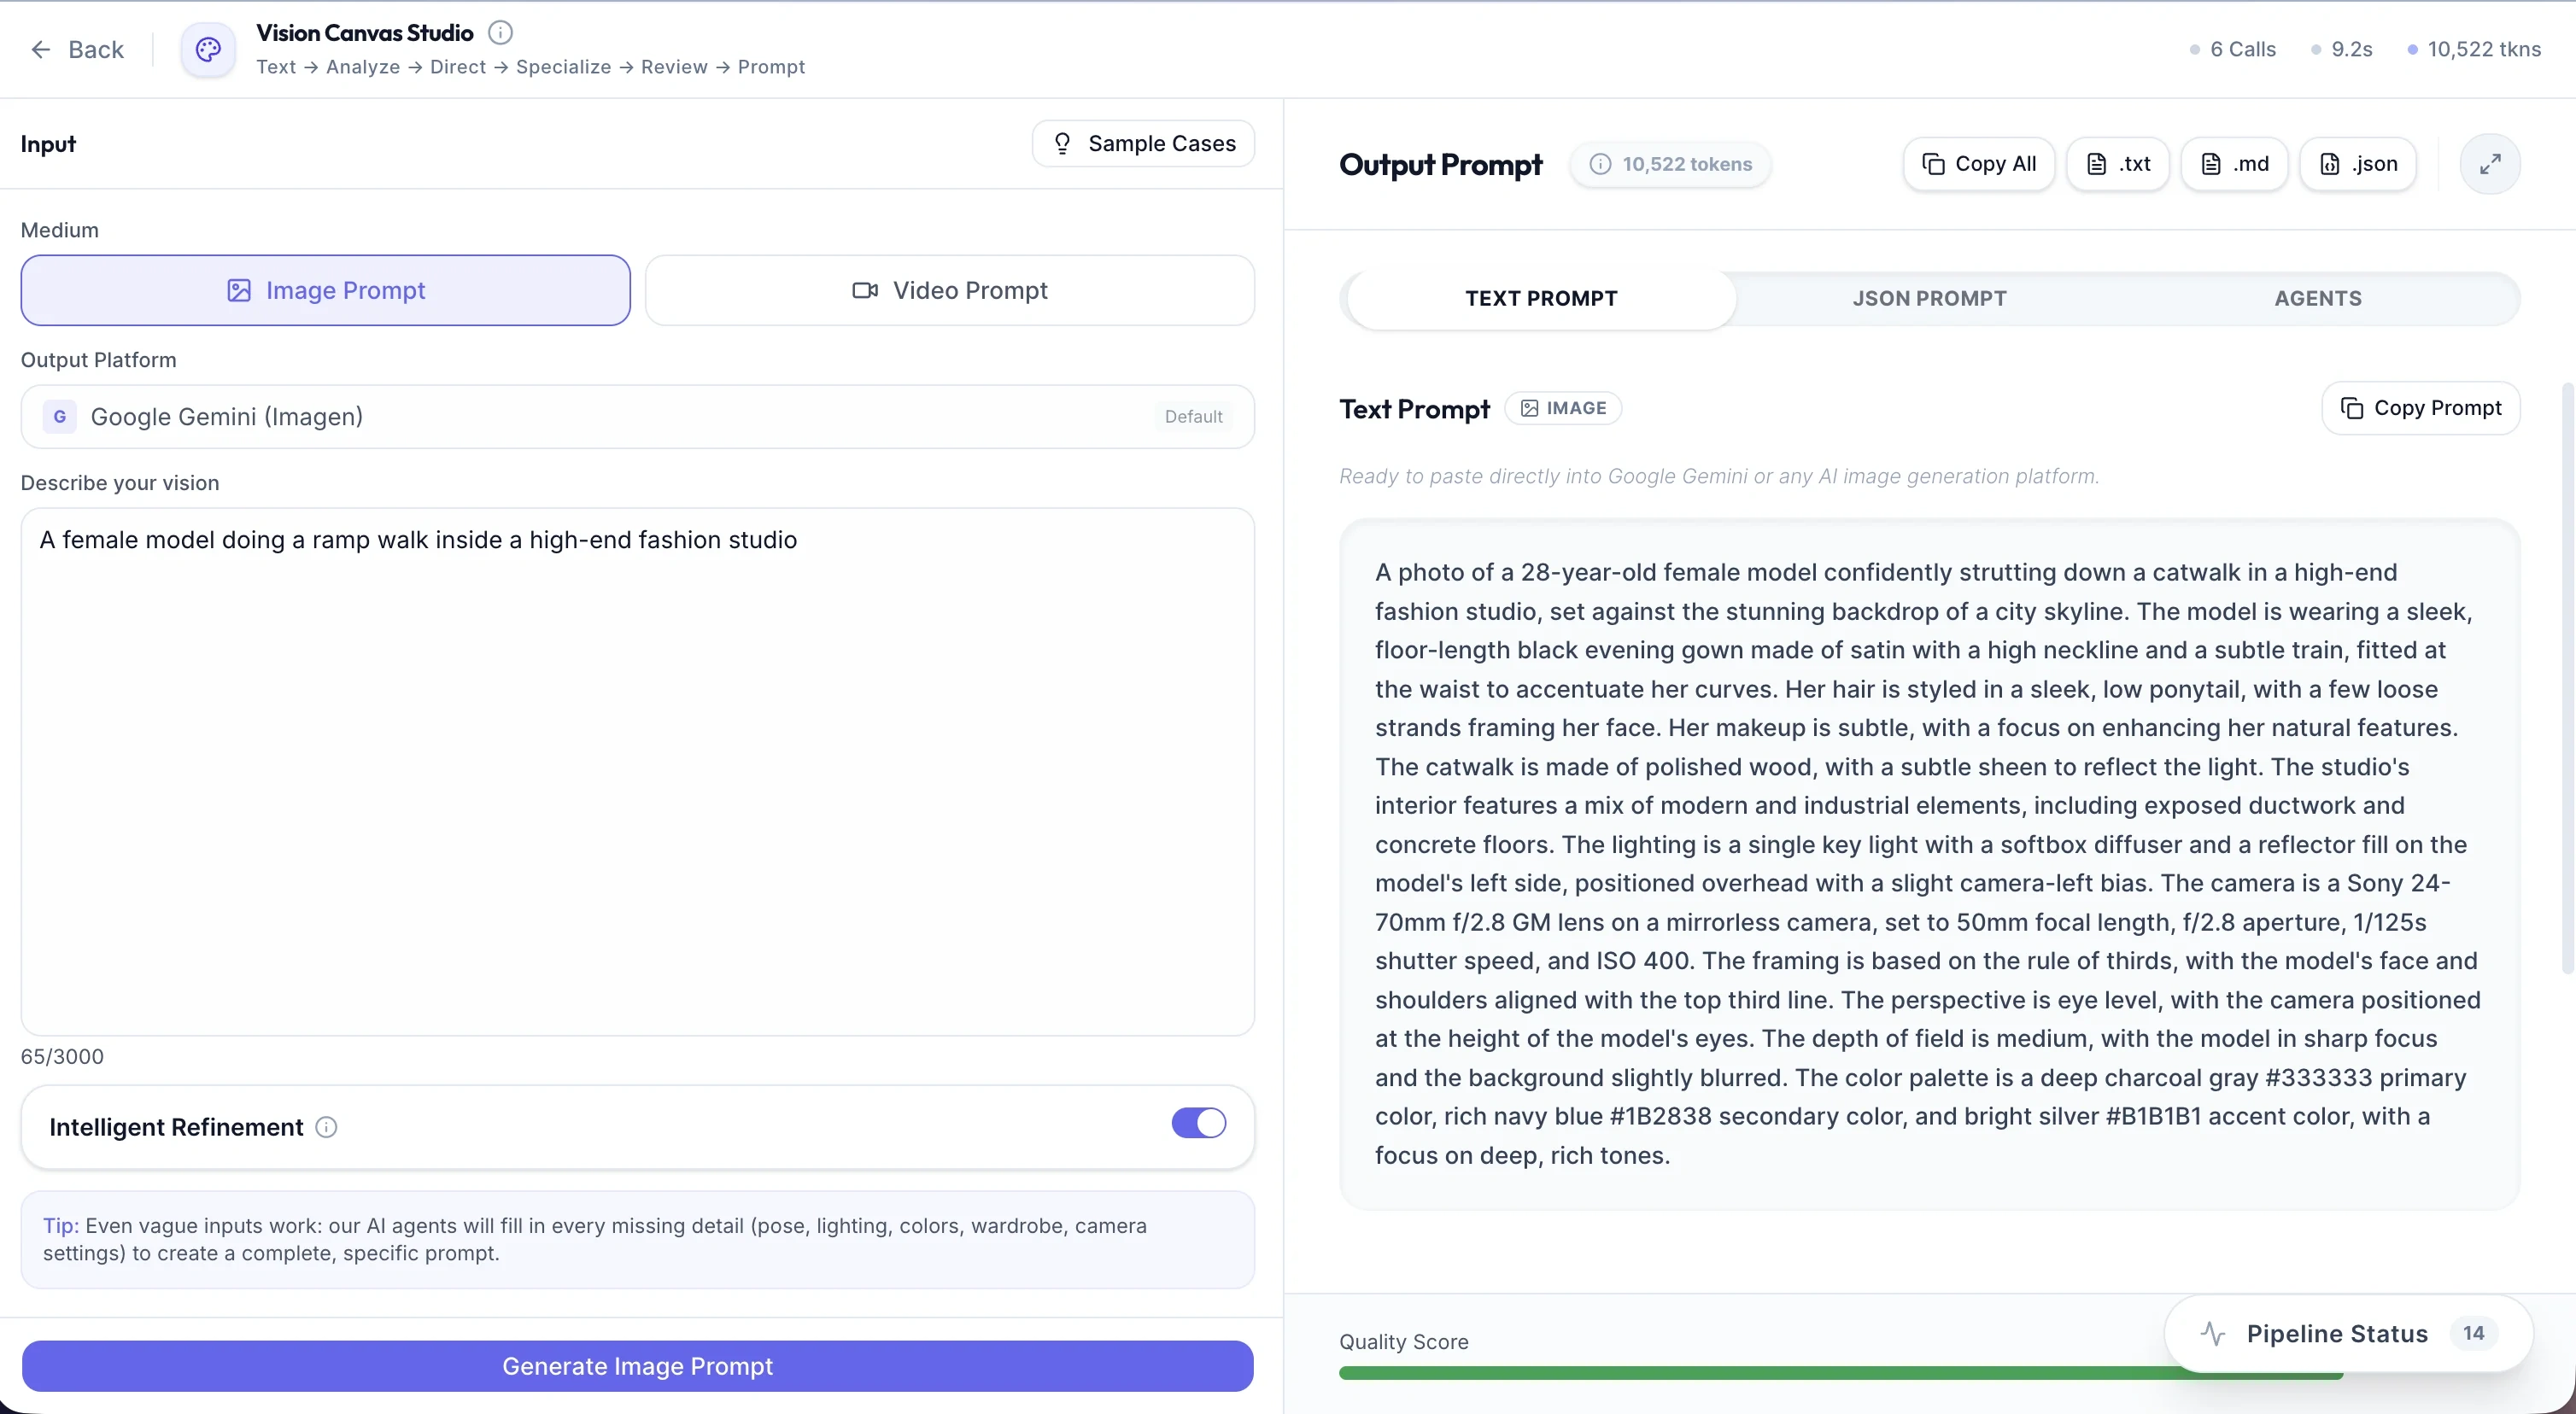This screenshot has width=2576, height=1414.
Task: Select Video Prompt medium
Action: pyautogui.click(x=949, y=290)
